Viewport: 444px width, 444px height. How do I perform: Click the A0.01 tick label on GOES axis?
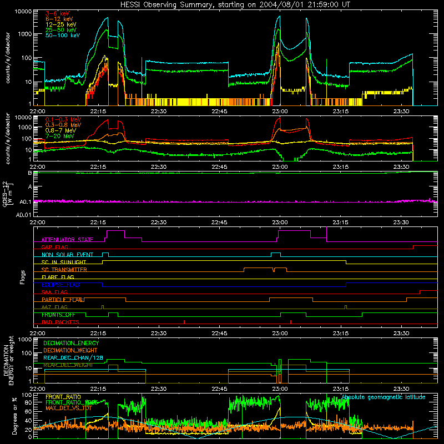click(24, 215)
